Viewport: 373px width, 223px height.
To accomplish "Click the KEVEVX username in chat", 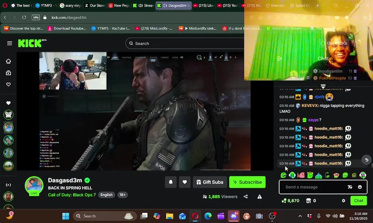I will 310,106.
